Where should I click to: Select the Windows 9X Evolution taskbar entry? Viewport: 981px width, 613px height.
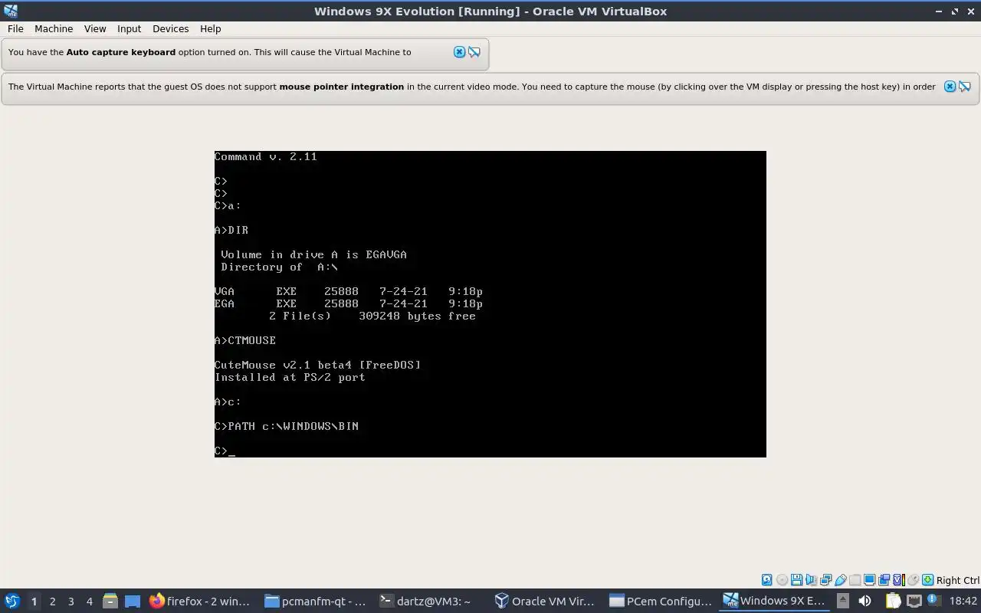776,602
